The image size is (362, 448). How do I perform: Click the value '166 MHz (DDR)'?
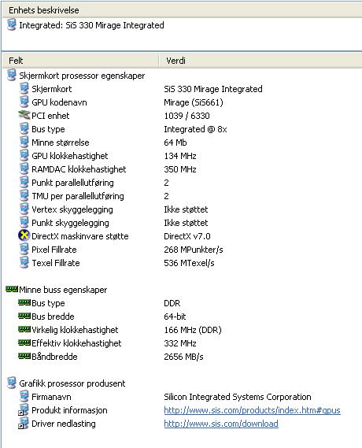point(193,330)
